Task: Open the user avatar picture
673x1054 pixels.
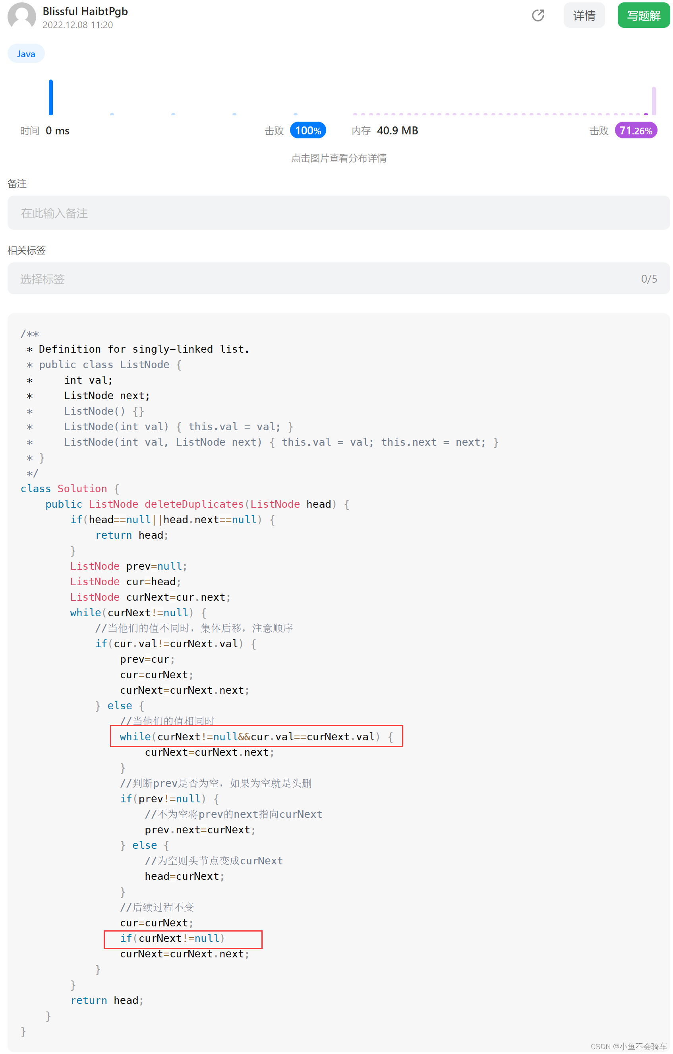Action: (22, 16)
